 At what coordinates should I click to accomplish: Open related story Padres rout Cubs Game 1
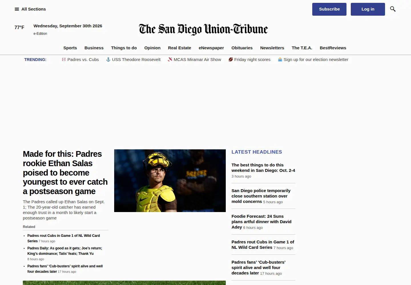[x=64, y=238]
